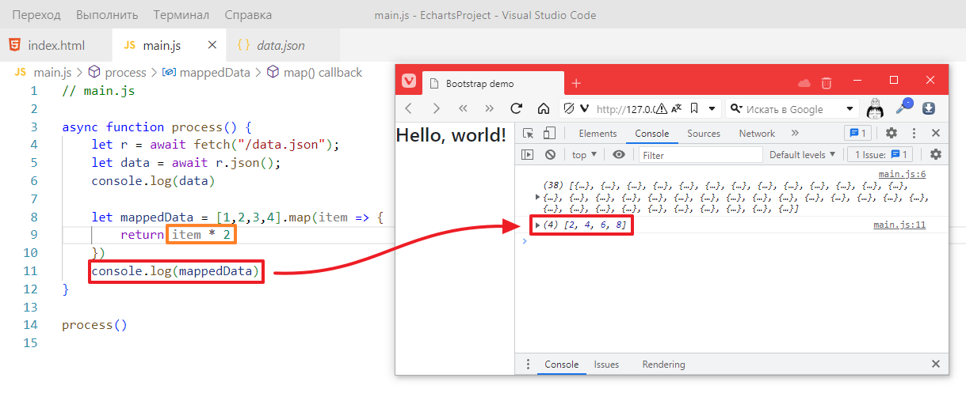Click the 1 Issue button

(x=880, y=155)
